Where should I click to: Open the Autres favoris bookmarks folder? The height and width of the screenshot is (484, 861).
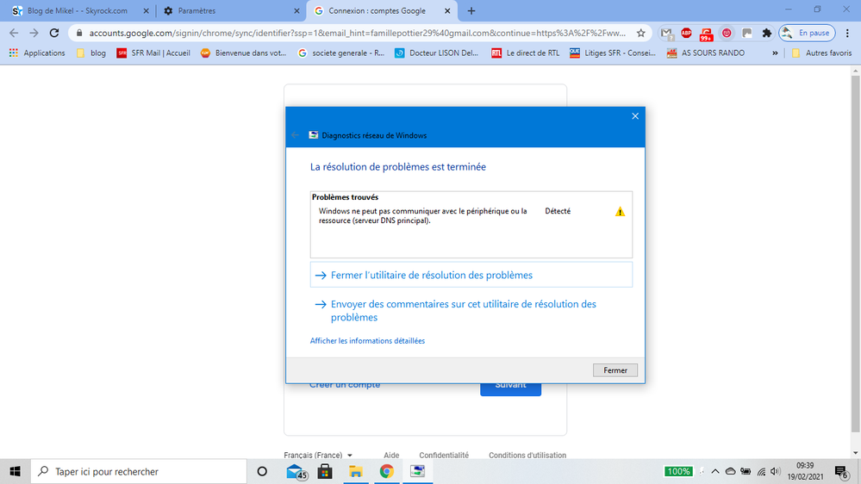(819, 53)
